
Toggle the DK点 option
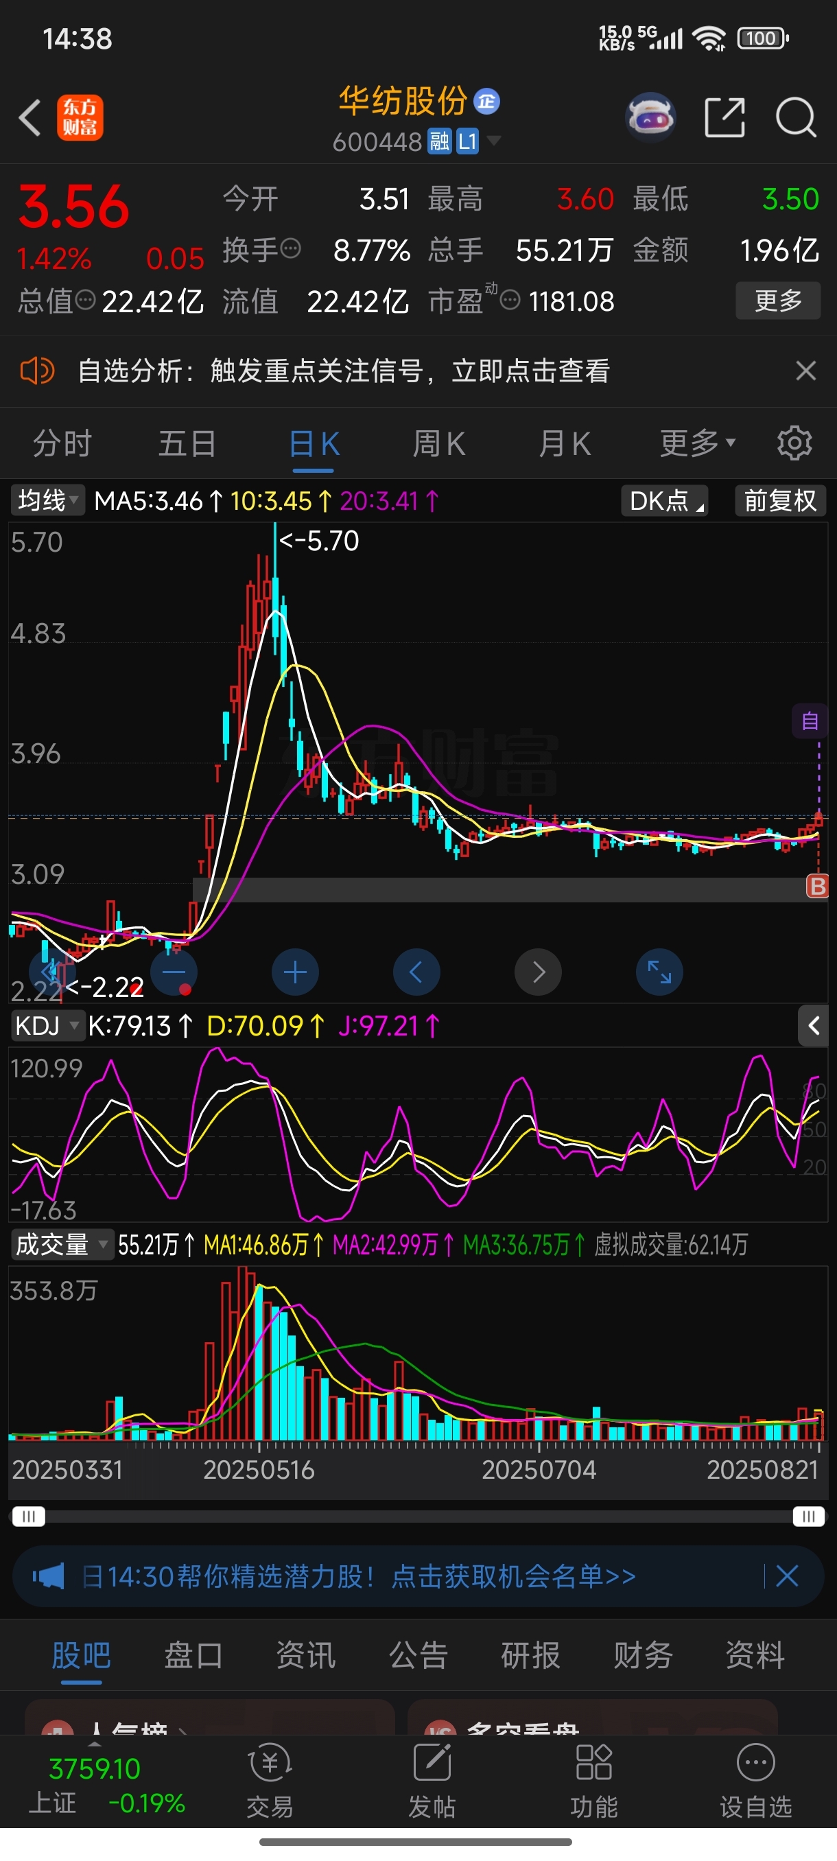tap(664, 500)
